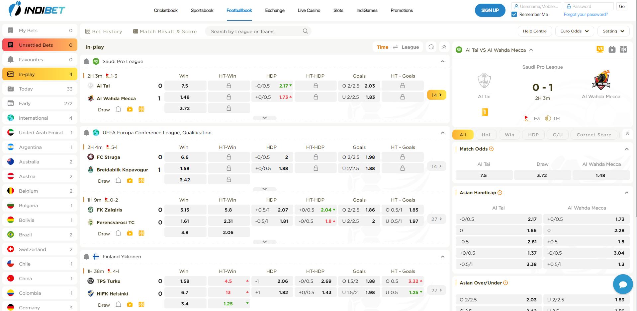Viewport: 637px width, 311px height.
Task: Click bell icon in Al Tai Draw row
Action: (x=118, y=109)
